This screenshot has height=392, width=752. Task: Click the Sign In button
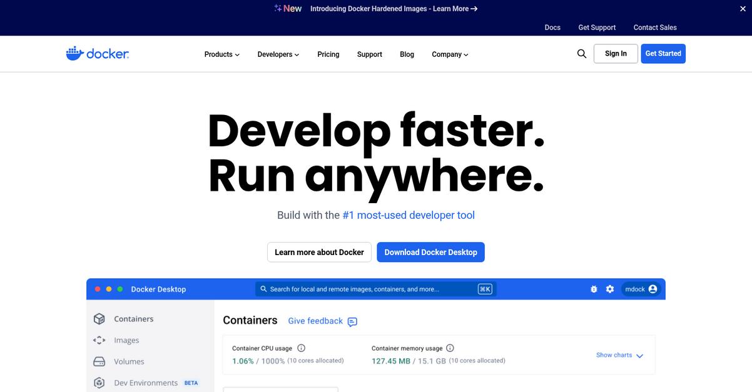[x=616, y=54]
